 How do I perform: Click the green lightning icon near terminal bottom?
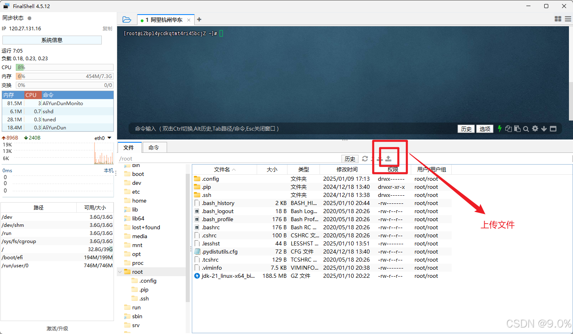click(x=500, y=129)
